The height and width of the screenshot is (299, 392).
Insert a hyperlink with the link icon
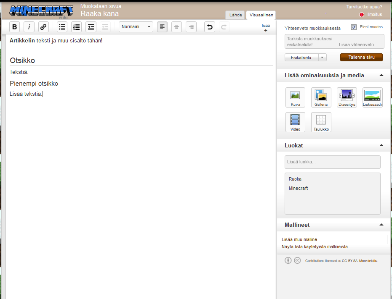43,27
